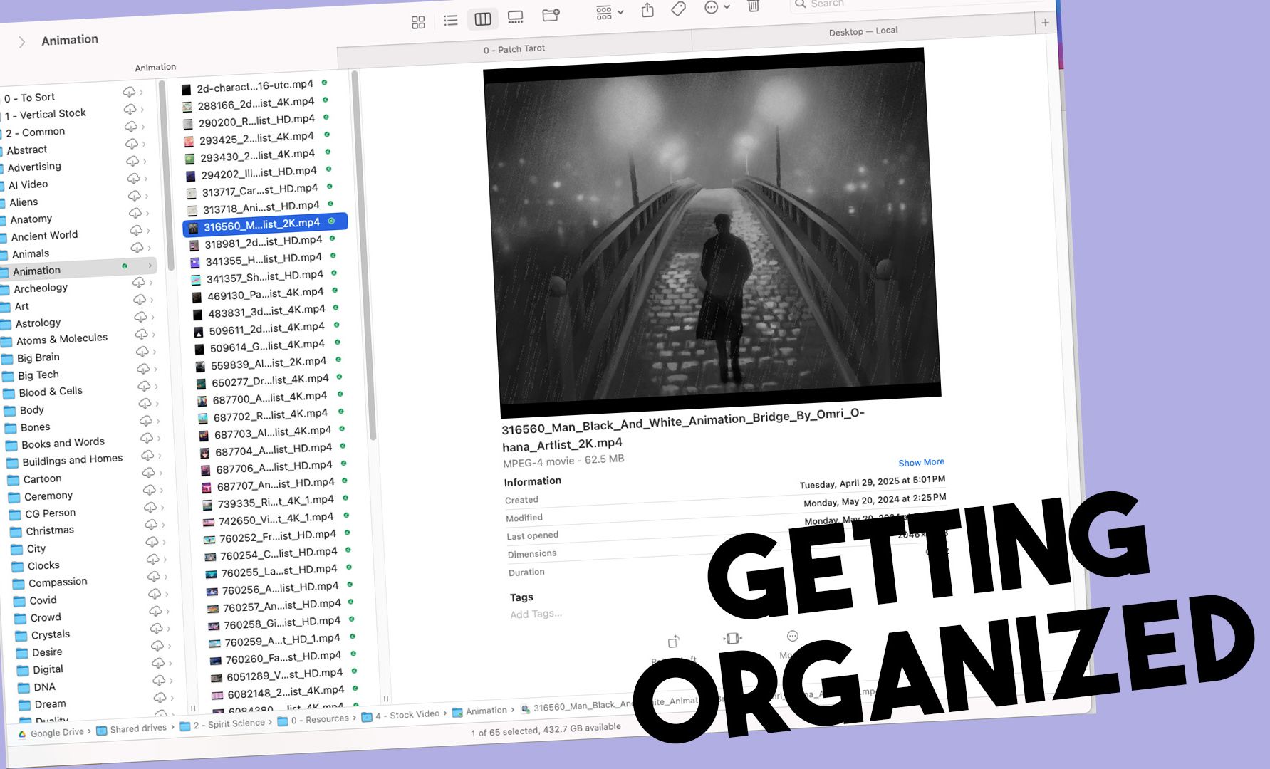This screenshot has width=1270, height=769.
Task: Go to Shared drives in the path bar
Action: pyautogui.click(x=131, y=729)
